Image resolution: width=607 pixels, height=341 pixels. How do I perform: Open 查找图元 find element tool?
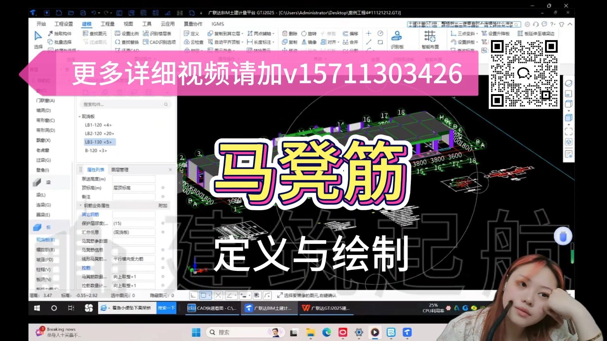(95, 33)
